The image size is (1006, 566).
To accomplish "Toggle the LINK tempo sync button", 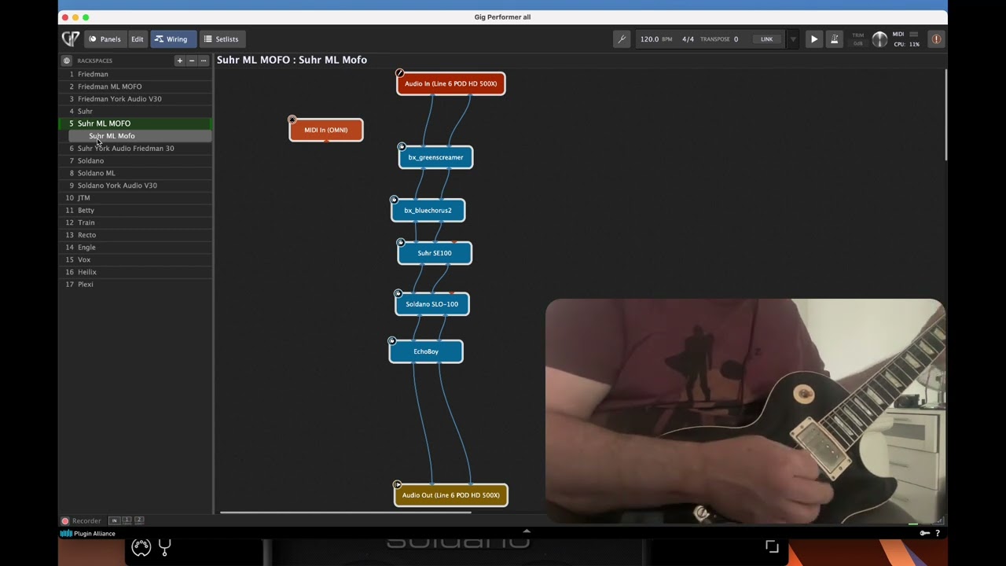I will pyautogui.click(x=766, y=39).
